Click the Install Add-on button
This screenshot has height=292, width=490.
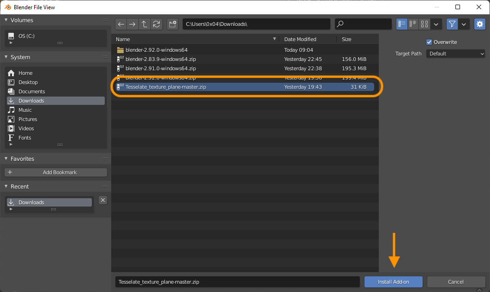click(393, 282)
